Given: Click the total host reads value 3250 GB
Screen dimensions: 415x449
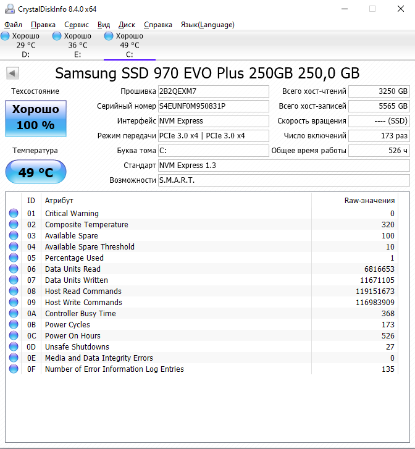Looking at the screenshot, I should pos(379,91).
